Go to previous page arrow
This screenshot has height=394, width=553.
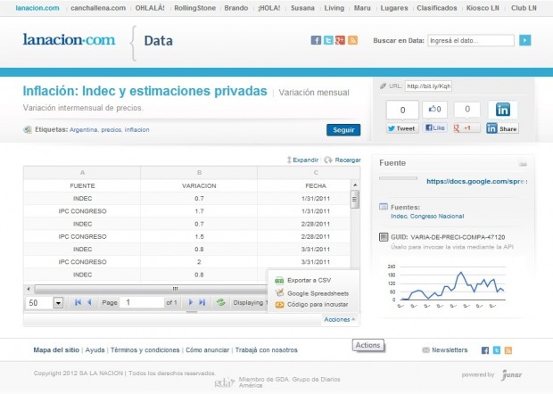(x=89, y=302)
